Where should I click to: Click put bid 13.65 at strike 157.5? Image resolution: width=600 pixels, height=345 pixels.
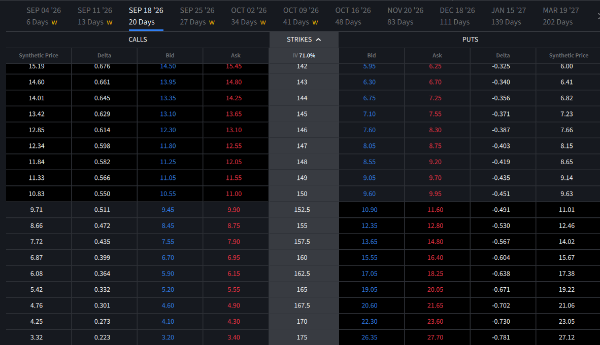369,242
